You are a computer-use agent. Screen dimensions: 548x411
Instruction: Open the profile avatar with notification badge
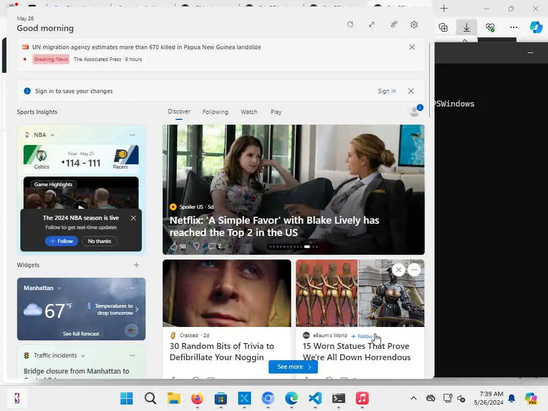click(x=415, y=111)
